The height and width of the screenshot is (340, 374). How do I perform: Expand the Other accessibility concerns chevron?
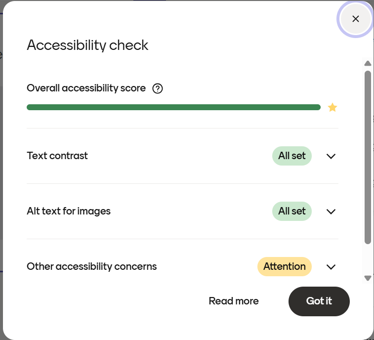(x=331, y=267)
